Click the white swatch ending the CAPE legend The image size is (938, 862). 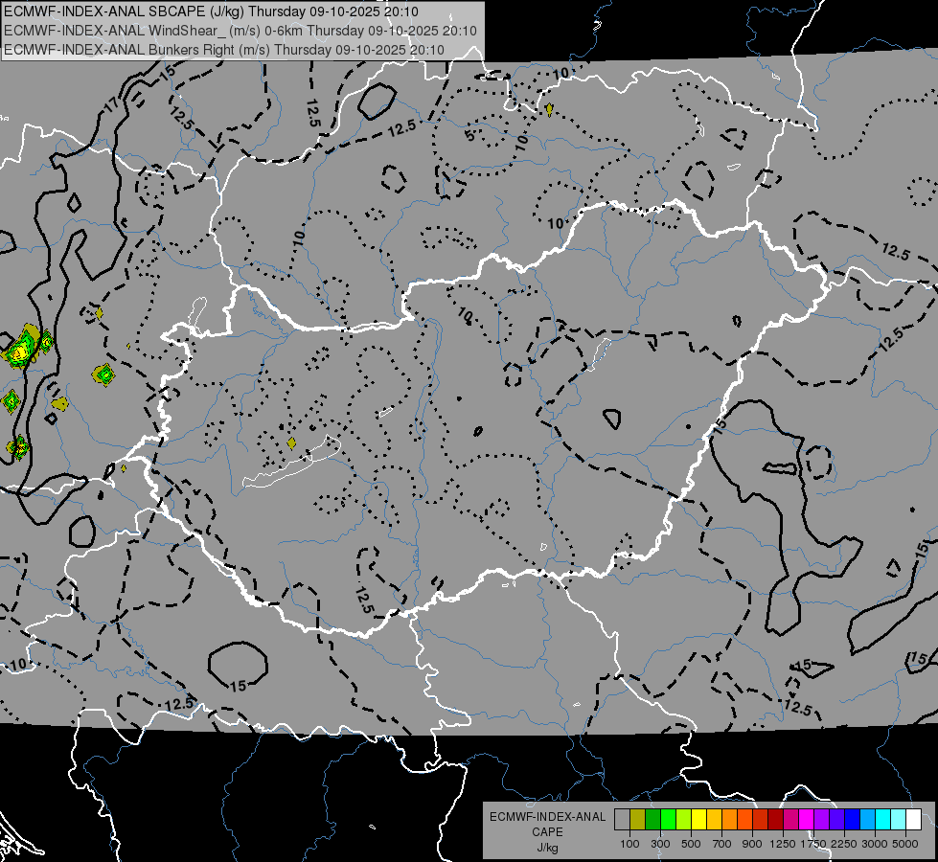[x=913, y=819]
